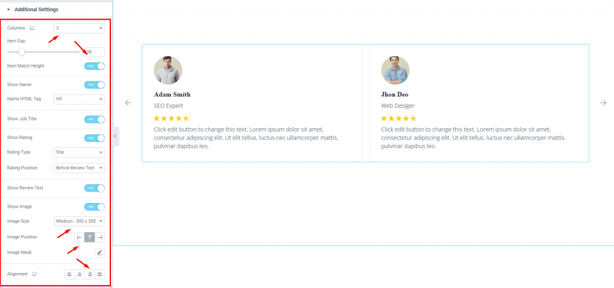This screenshot has width=614, height=288.
Task: Open the Columns dropdown
Action: (x=79, y=28)
